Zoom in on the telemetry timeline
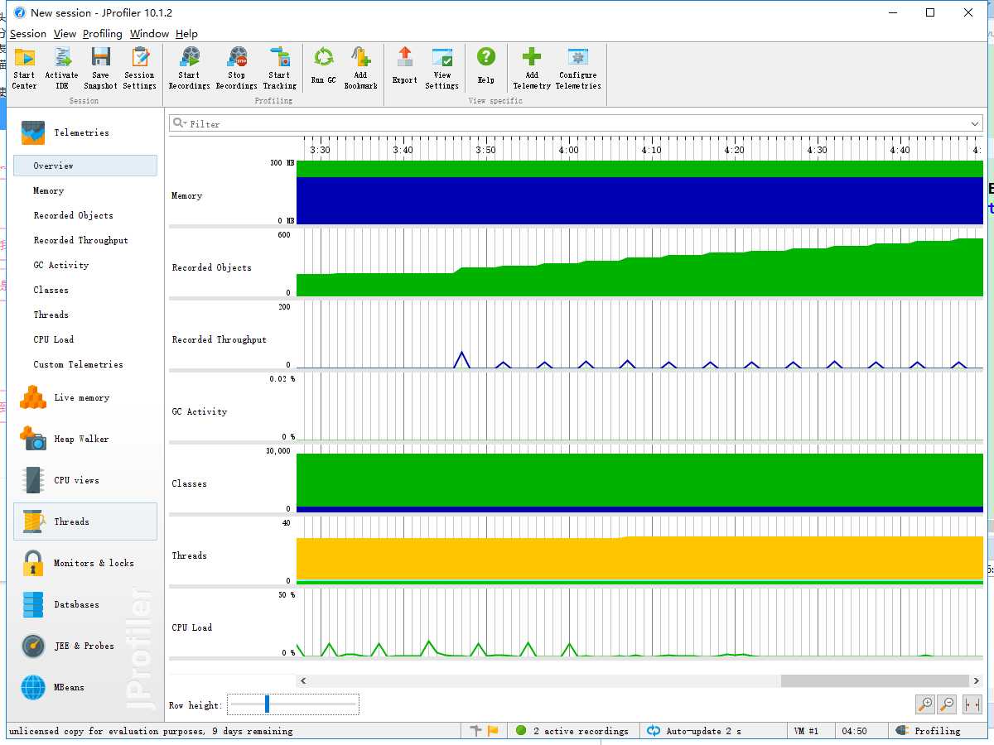The height and width of the screenshot is (745, 994). click(x=925, y=704)
